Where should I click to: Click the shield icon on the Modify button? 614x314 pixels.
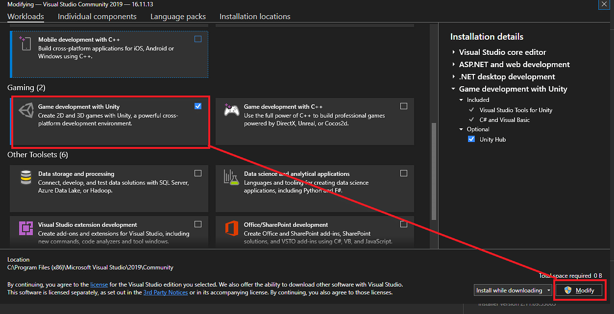pyautogui.click(x=568, y=290)
